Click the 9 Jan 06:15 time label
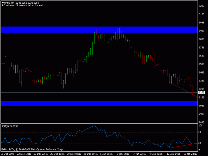This screenshot has width=208, height=156. (156, 154)
